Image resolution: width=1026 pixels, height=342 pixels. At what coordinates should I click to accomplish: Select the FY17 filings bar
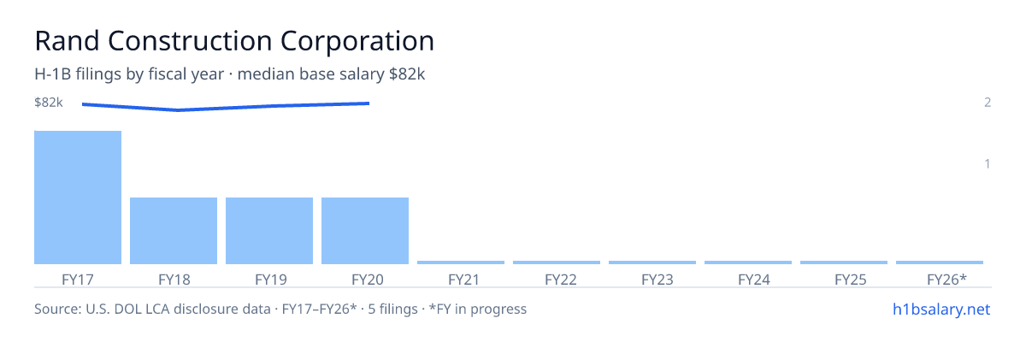(78, 198)
